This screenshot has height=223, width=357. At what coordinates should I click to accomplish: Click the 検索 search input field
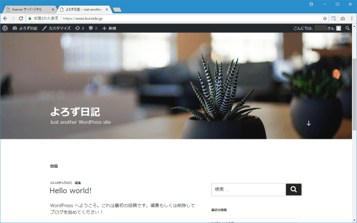click(249, 190)
